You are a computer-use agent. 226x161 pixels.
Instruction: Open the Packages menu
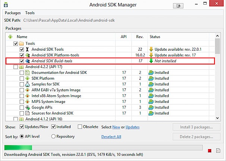coord(13,13)
